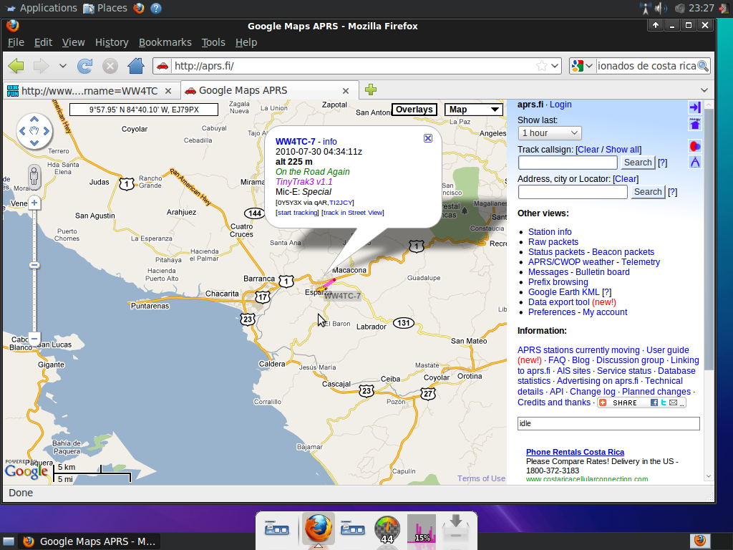Viewport: 733px width, 550px height.
Task: Share by email via the envelope icon
Action: point(673,402)
